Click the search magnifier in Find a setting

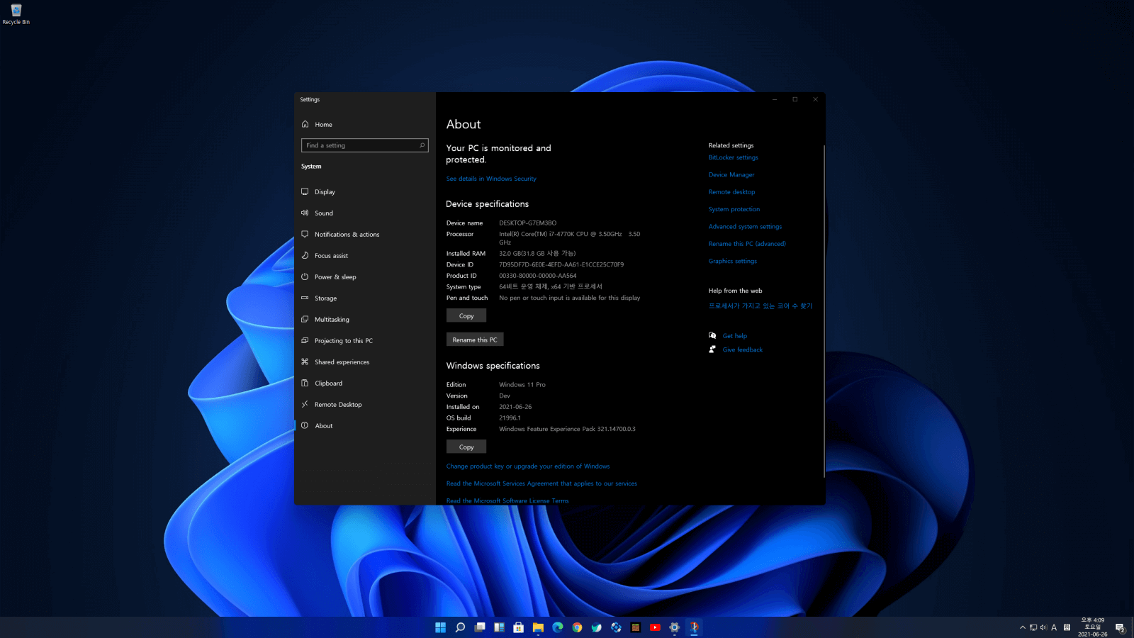[422, 145]
